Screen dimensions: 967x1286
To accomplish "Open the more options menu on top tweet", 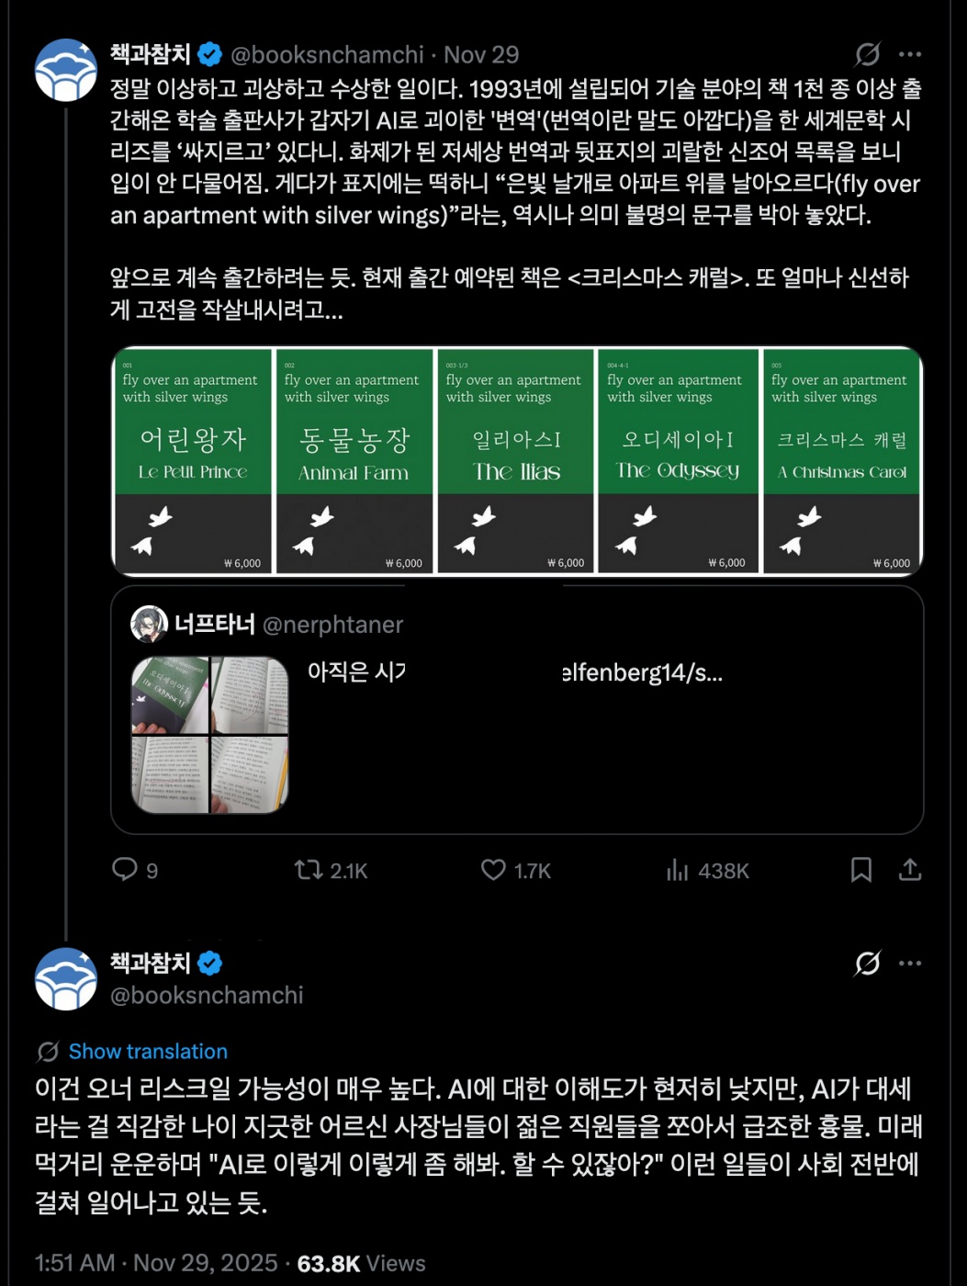I will coord(910,55).
